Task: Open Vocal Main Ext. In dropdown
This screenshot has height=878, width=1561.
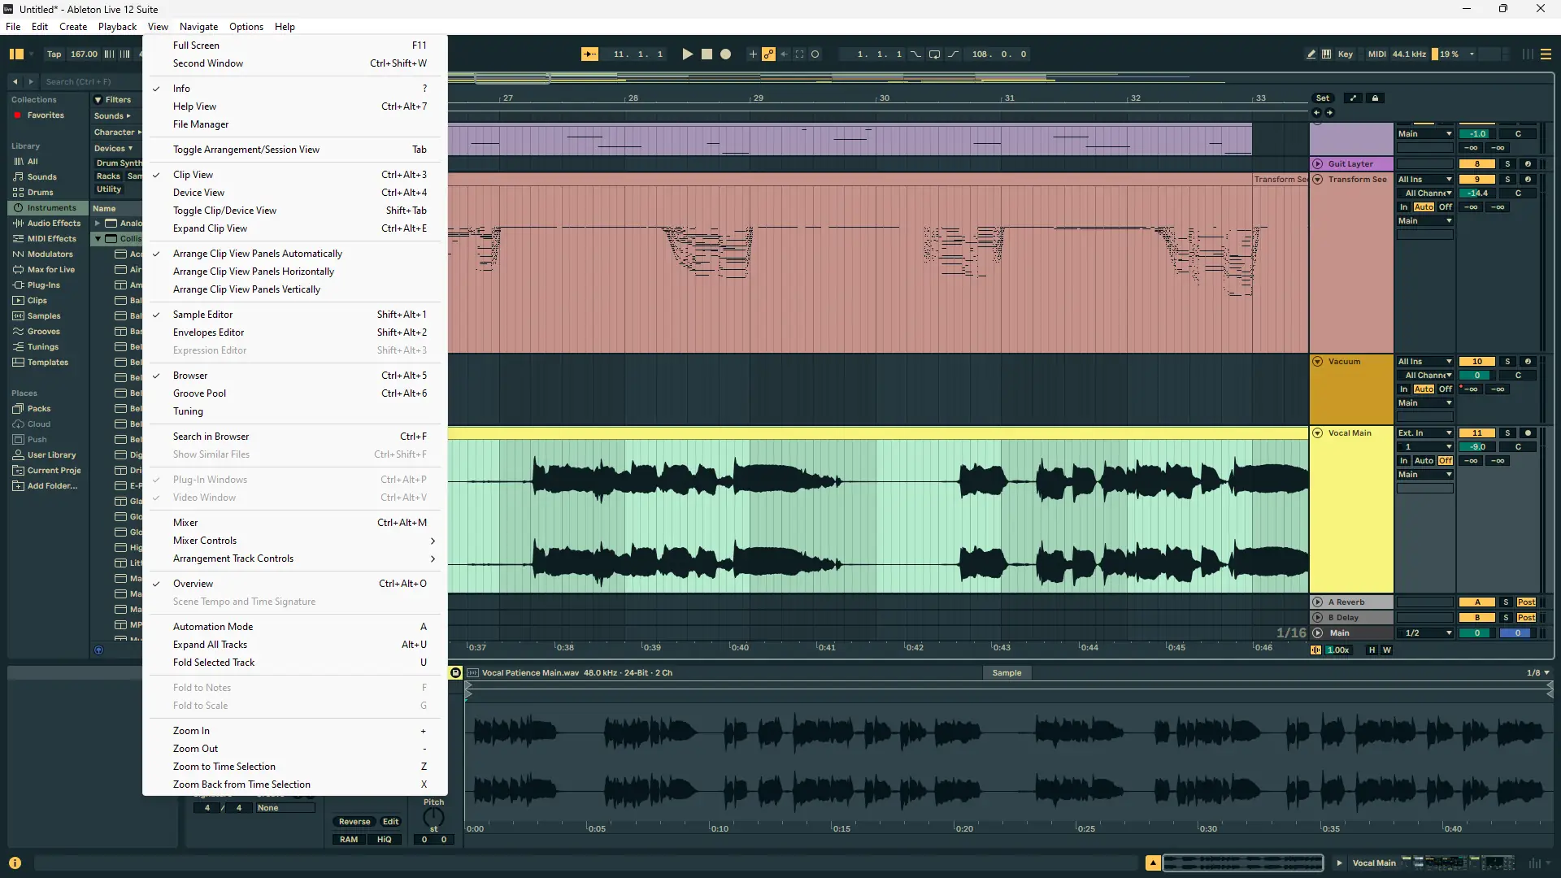Action: pos(1424,433)
